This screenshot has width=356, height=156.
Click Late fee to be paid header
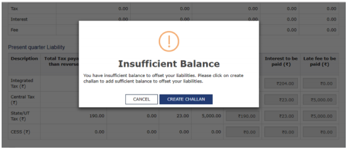[320, 61]
